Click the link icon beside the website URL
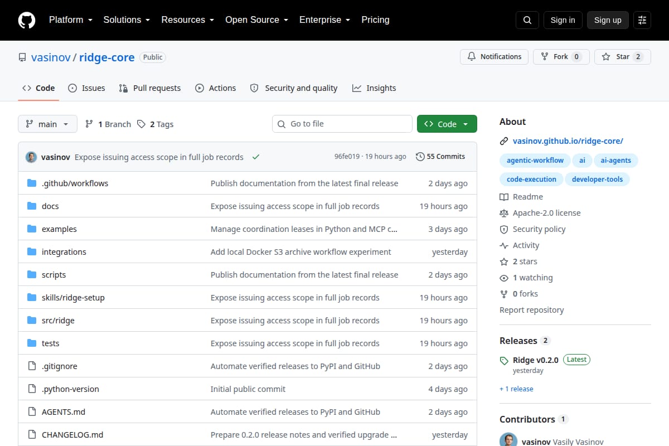This screenshot has width=669, height=446. [x=504, y=141]
